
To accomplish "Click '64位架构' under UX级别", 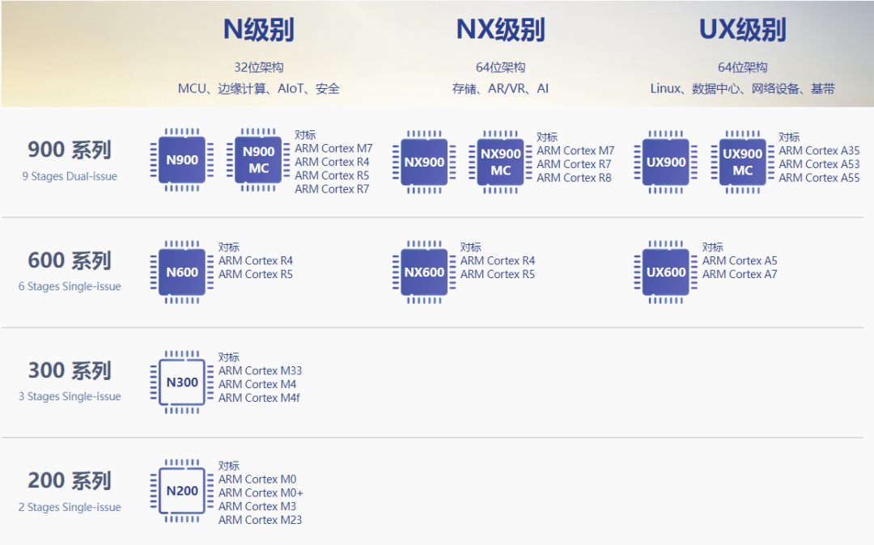I will point(742,67).
